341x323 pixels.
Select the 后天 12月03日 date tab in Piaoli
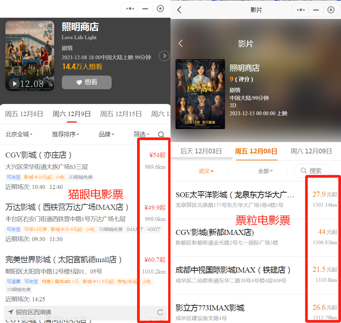coord(201,151)
